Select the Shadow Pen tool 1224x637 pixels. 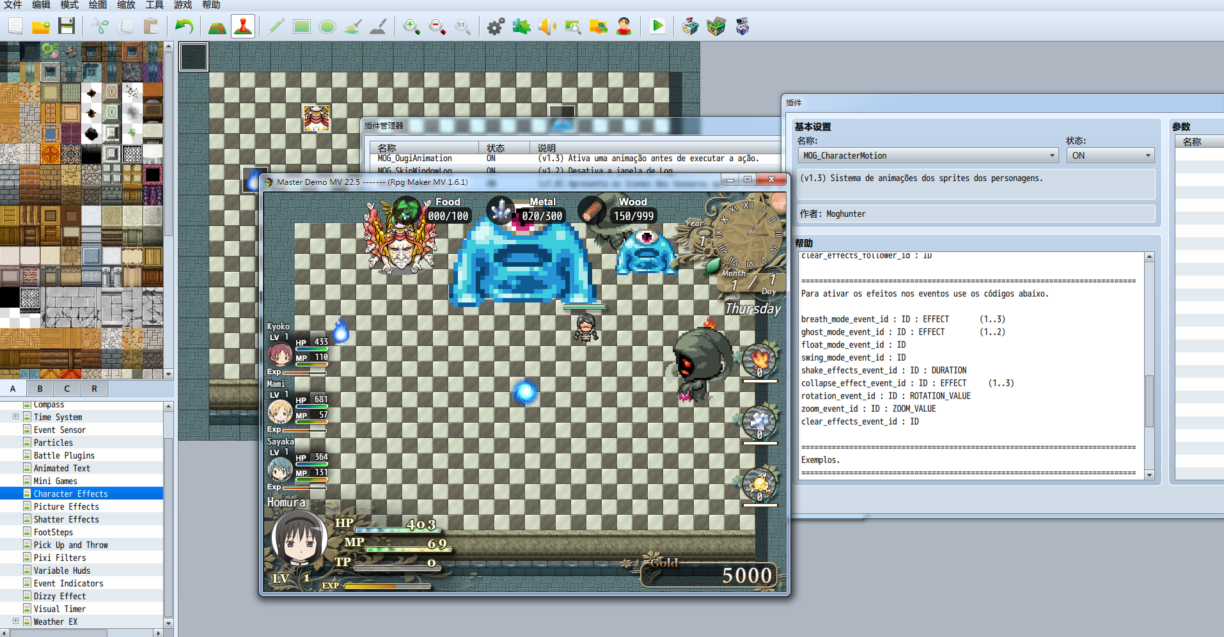coord(379,26)
